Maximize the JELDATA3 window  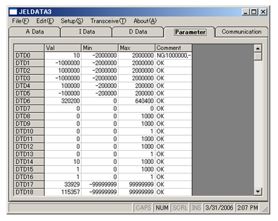pyautogui.click(x=254, y=12)
